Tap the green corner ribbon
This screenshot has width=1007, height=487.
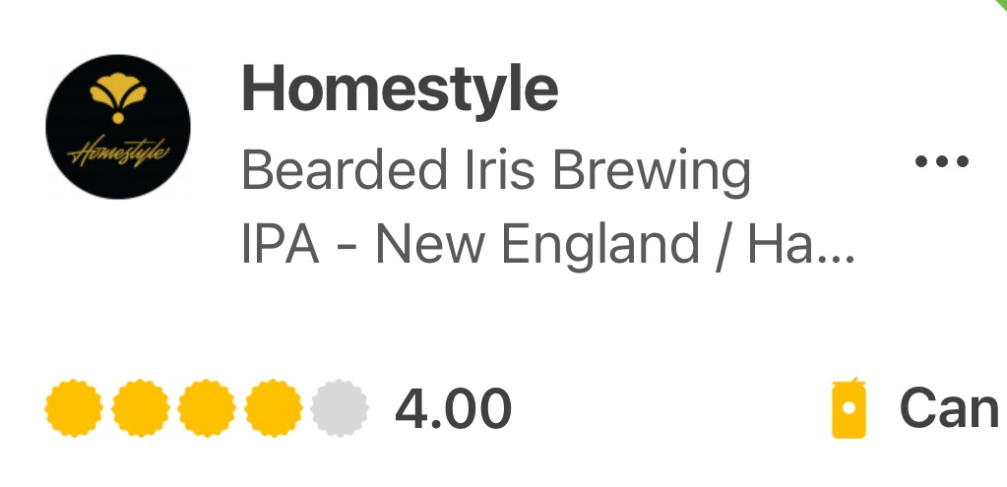pyautogui.click(x=999, y=5)
